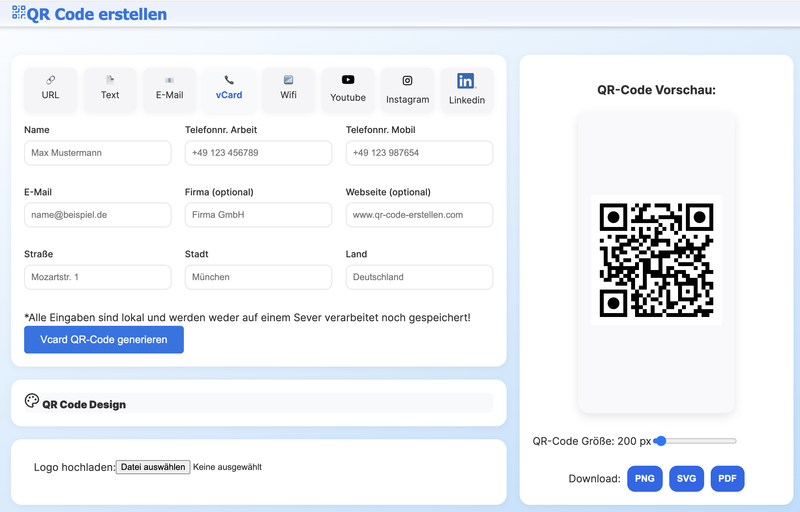800x512 pixels.
Task: Click the YouTube play icon
Action: click(348, 80)
